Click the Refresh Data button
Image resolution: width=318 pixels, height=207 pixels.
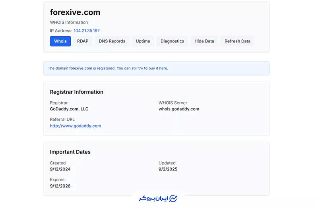[x=237, y=41]
